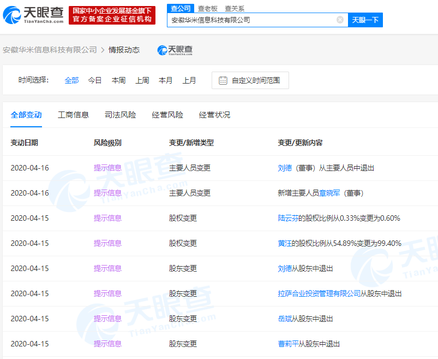Select the 工商信息 tab
Screen dimensions: 438x359
[73, 115]
